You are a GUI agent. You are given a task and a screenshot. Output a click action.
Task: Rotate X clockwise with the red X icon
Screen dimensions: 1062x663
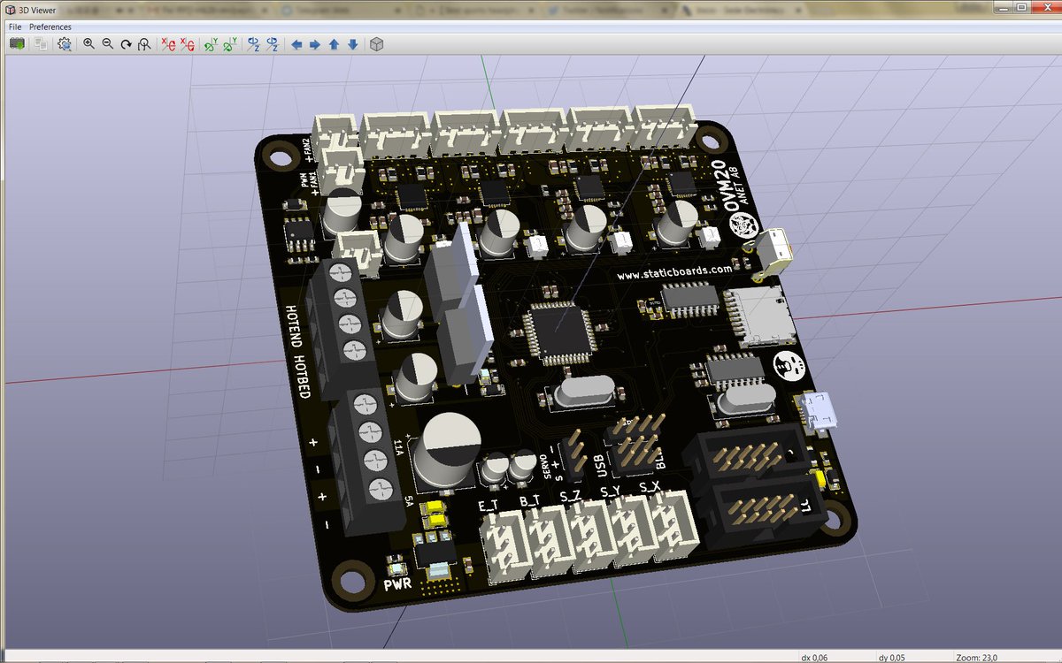pos(168,43)
